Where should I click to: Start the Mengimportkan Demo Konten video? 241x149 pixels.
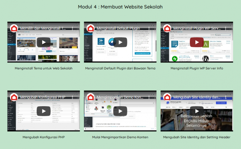(120, 111)
